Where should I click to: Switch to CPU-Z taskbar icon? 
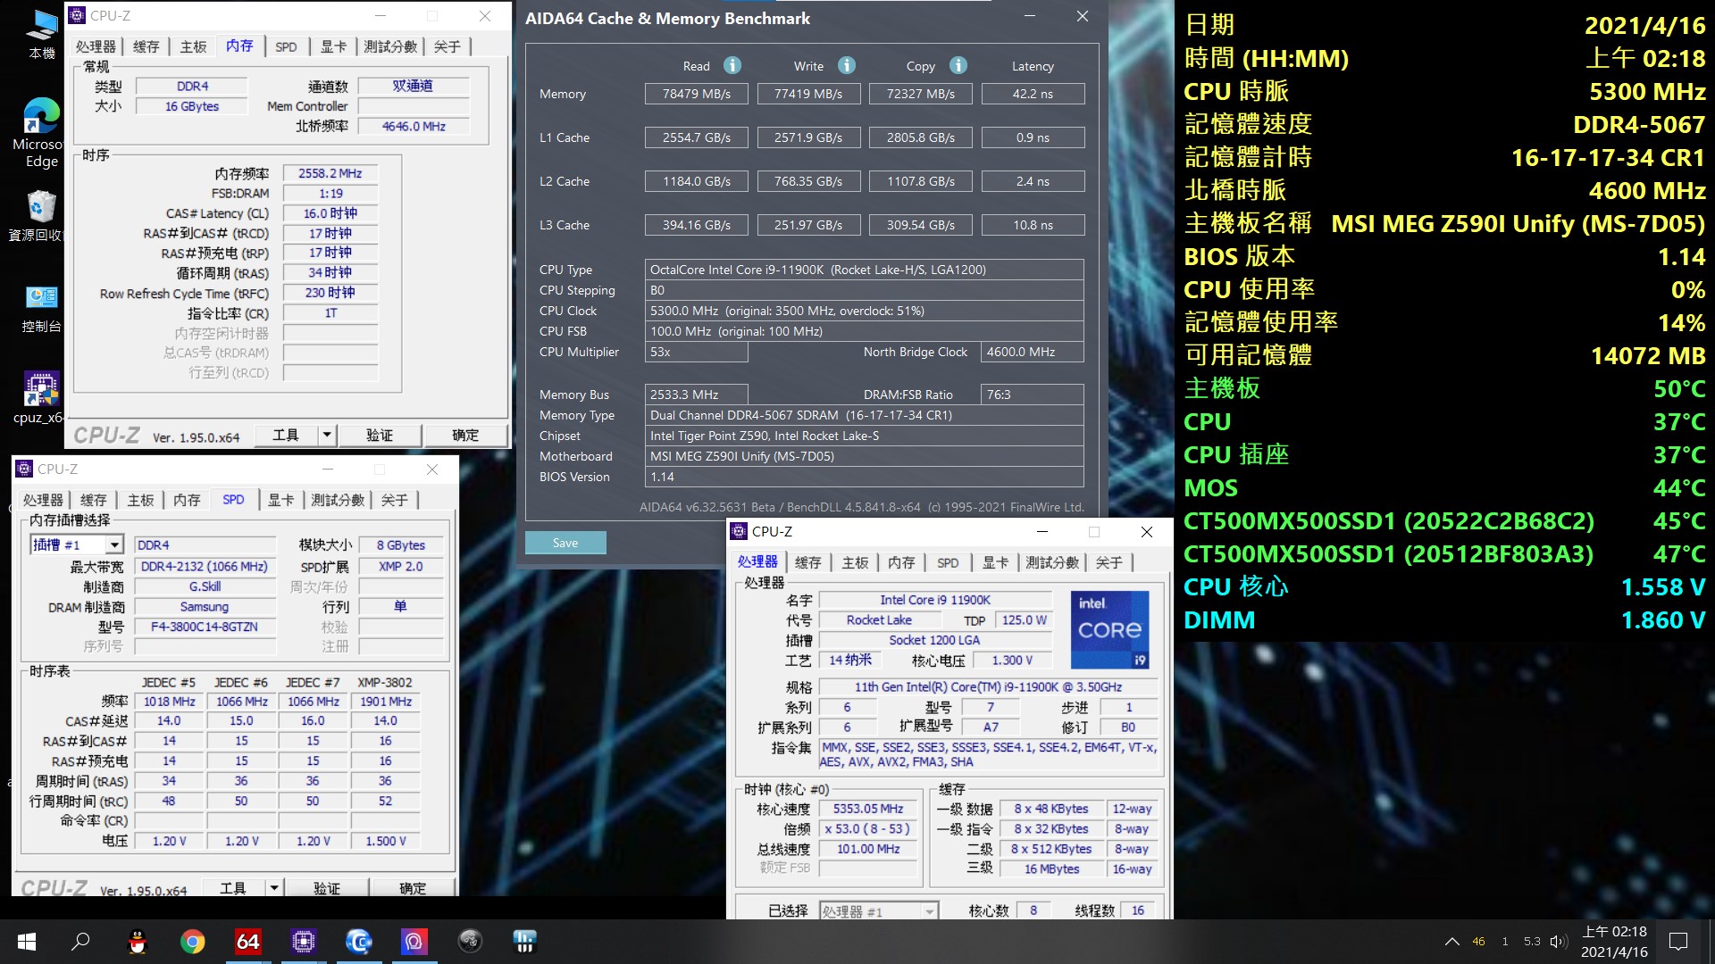[x=303, y=942]
